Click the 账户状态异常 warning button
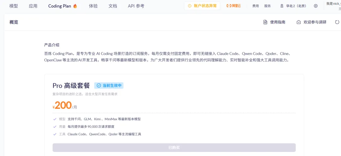Image resolution: width=341 pixels, height=156 pixels. tap(202, 6)
